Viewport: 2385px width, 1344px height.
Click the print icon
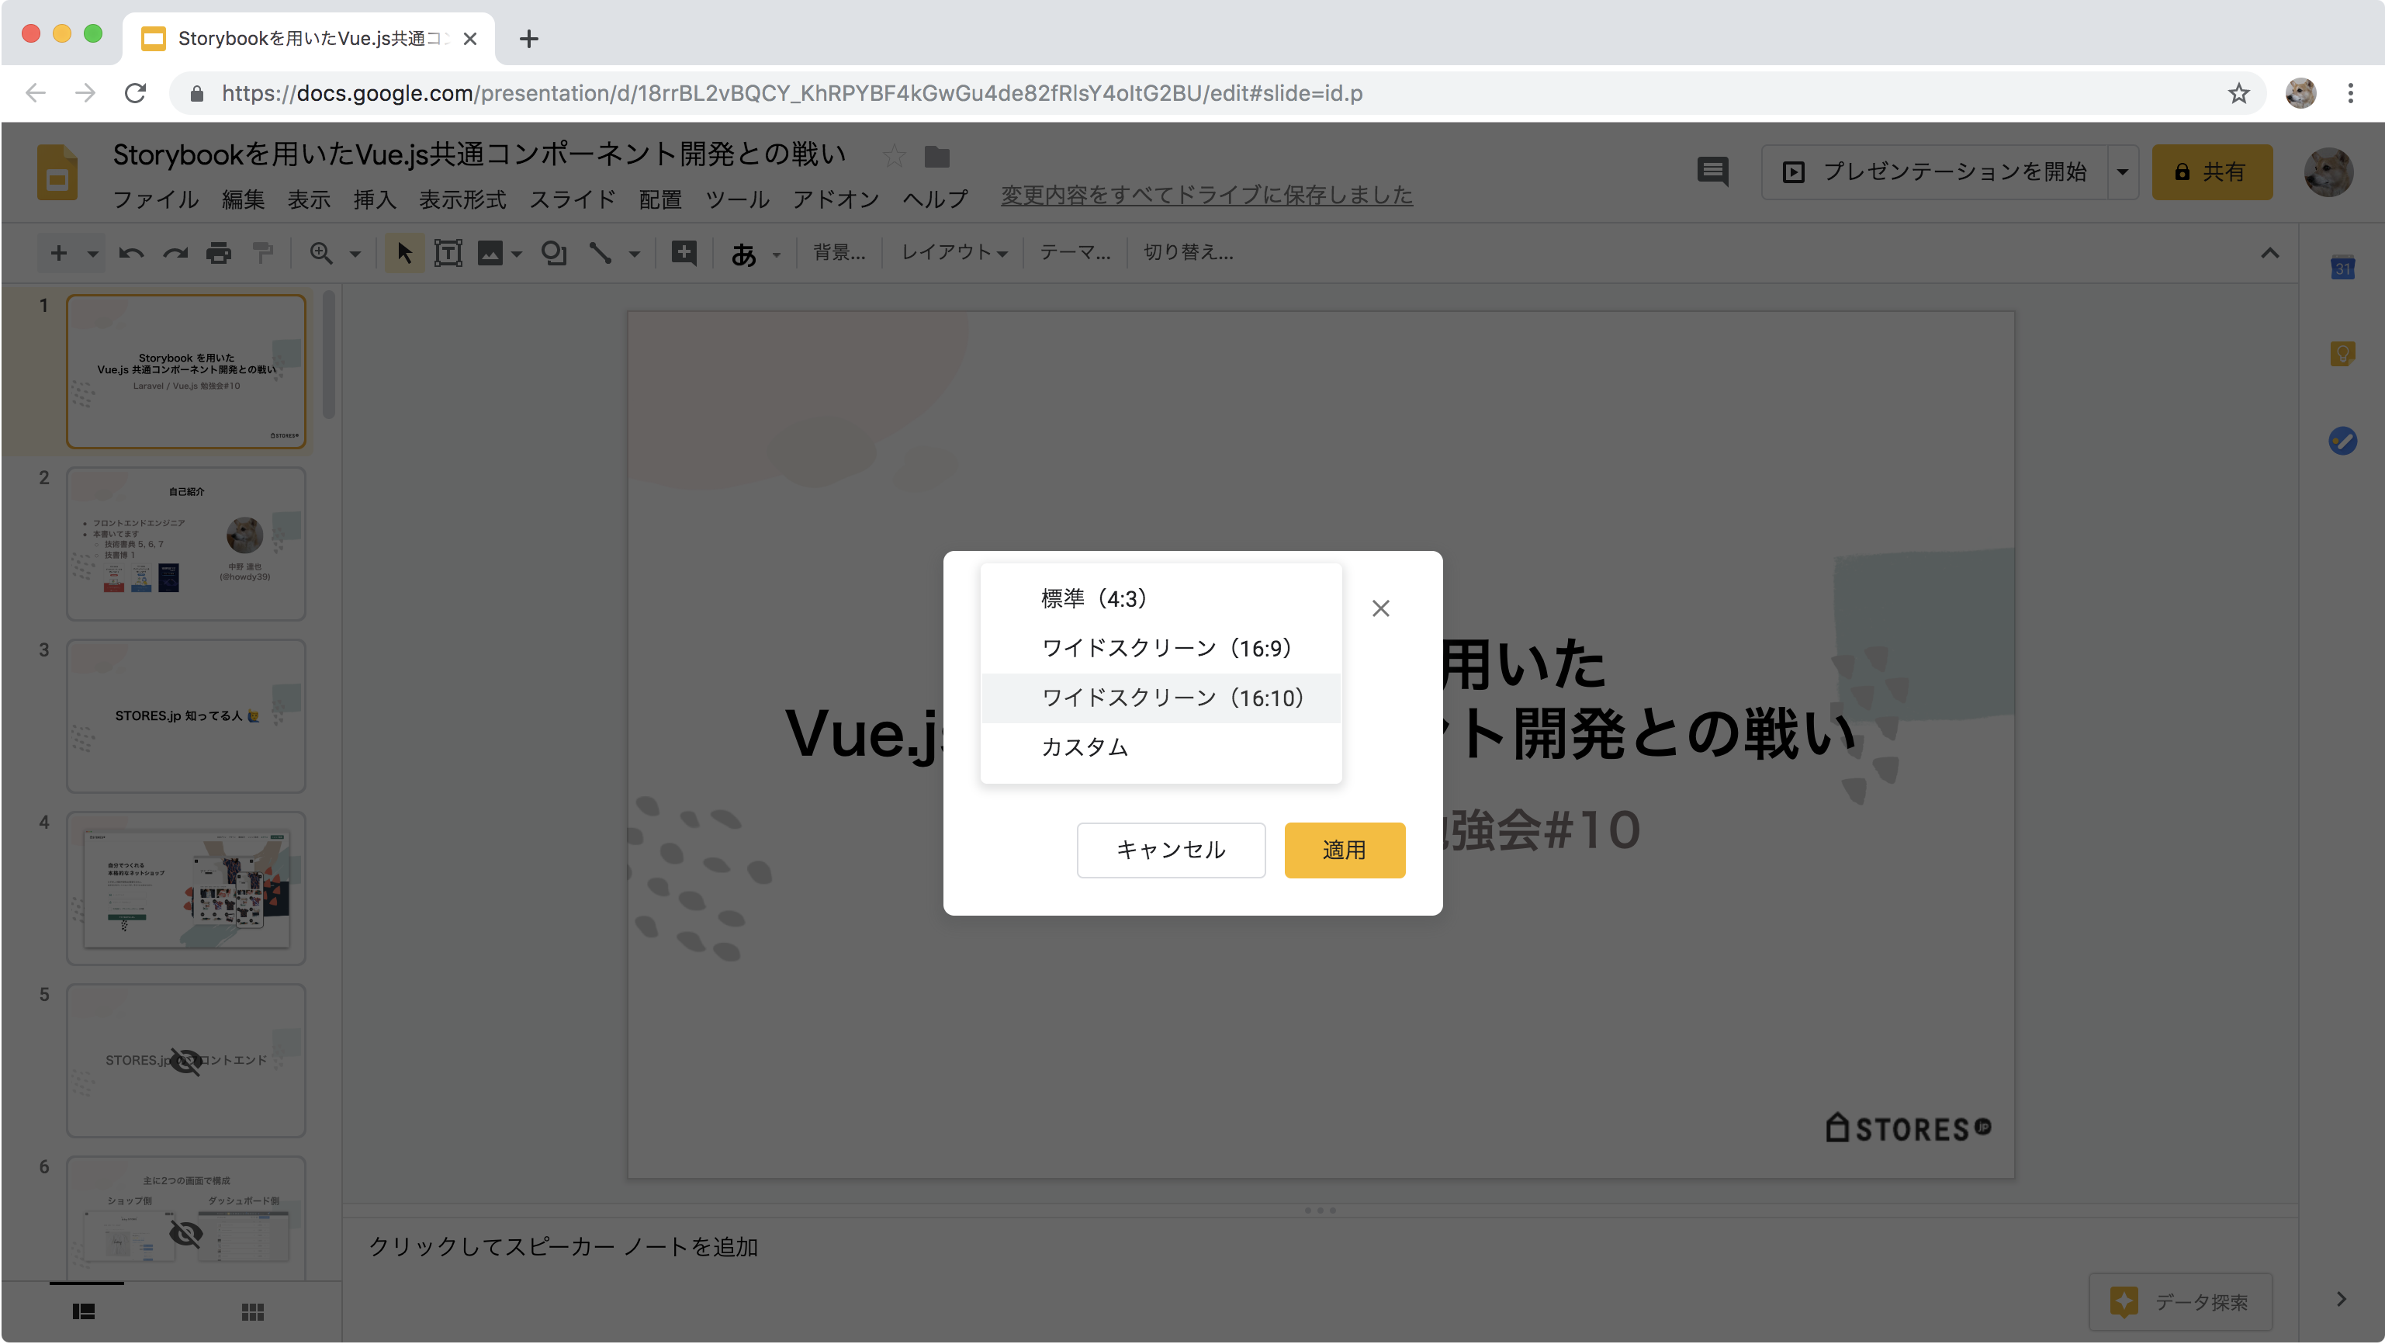coord(219,253)
